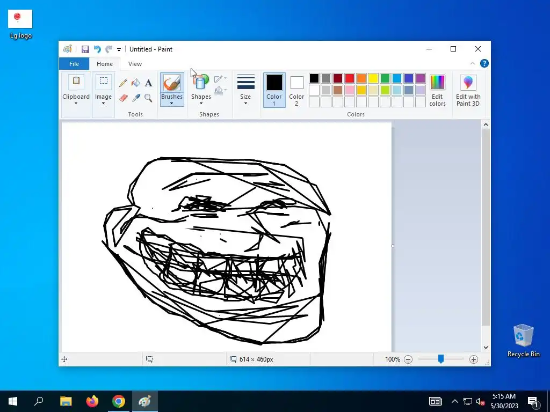Screen dimensions: 550x412
Task: Click the Paint taskbar button
Action: pyautogui.click(x=145, y=401)
